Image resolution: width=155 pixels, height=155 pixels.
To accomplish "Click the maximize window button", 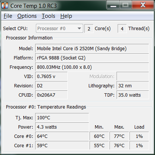I will tap(126, 5).
